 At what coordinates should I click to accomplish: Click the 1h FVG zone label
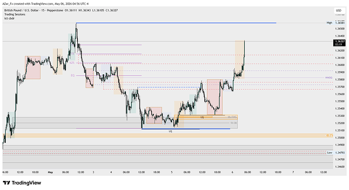coord(232,117)
